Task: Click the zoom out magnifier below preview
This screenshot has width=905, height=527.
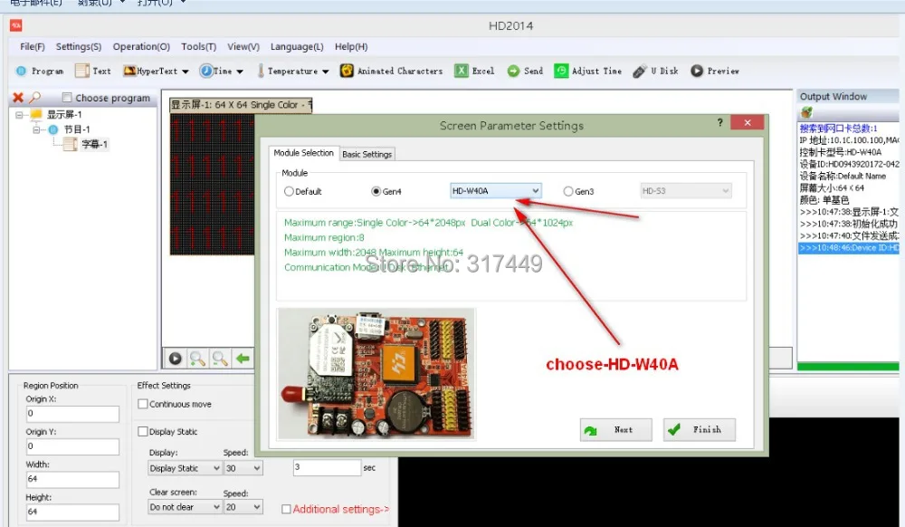Action: pyautogui.click(x=220, y=359)
